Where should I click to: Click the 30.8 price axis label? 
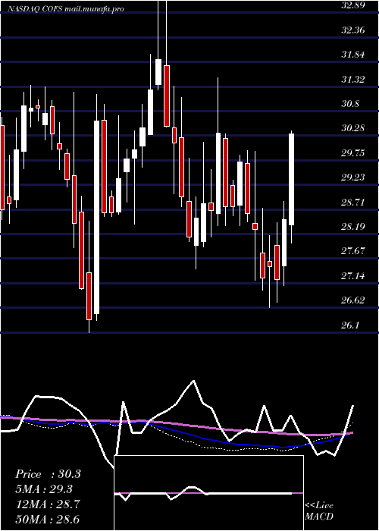coord(350,104)
